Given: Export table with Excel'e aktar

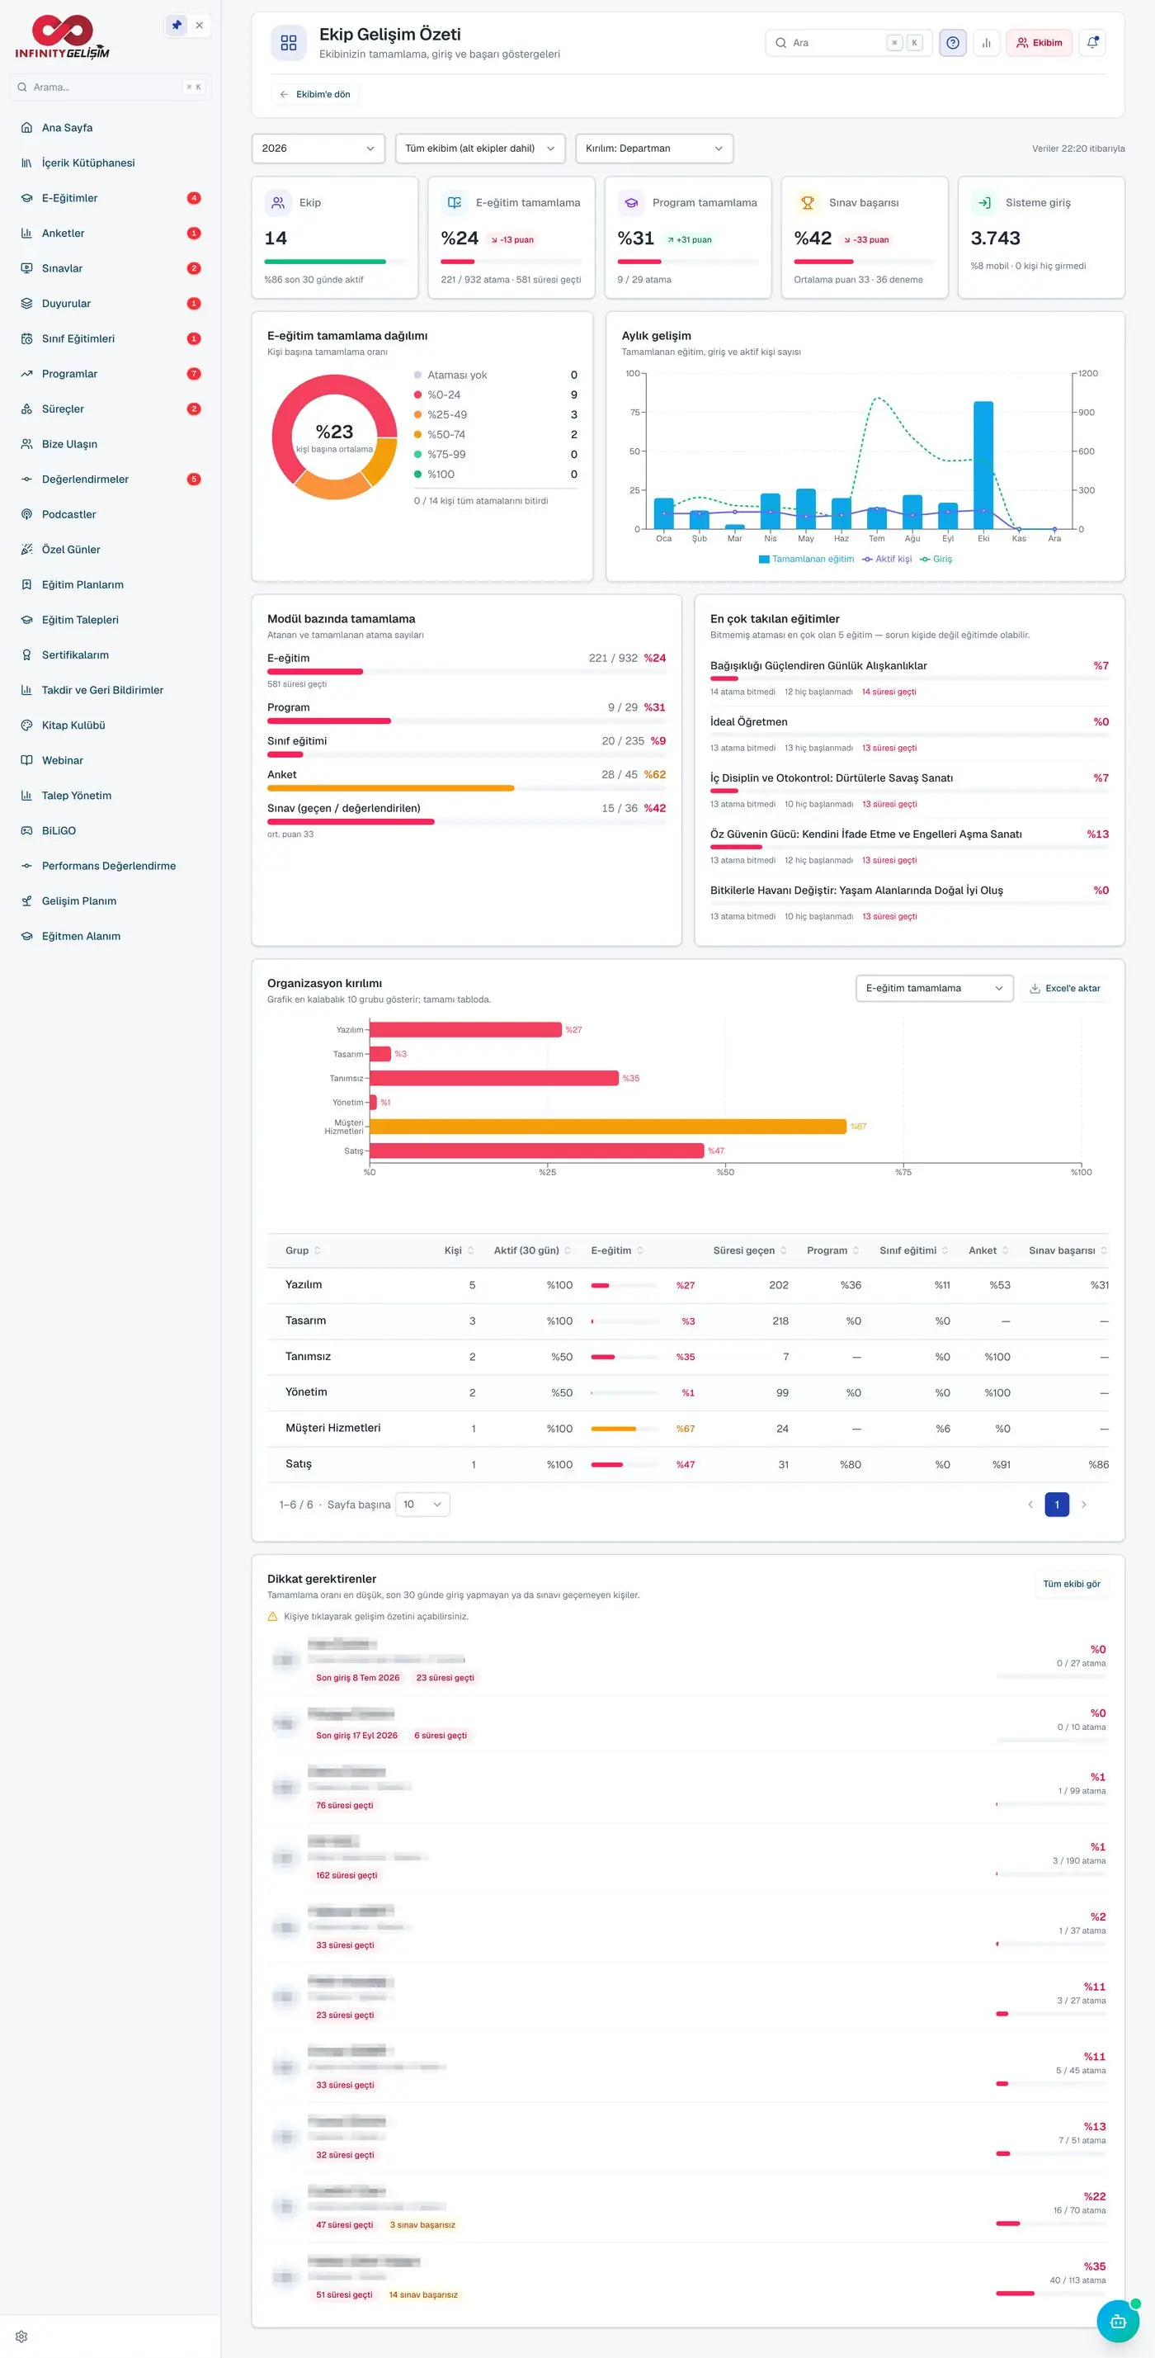Looking at the screenshot, I should pos(1064,988).
